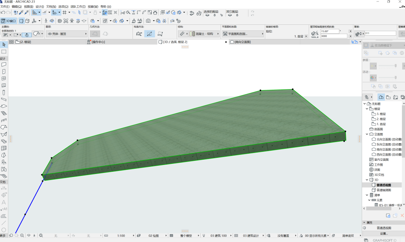The width and height of the screenshot is (405, 242).
Task: Click the Pick Up Parameters eyedropper
Action: [21, 12]
